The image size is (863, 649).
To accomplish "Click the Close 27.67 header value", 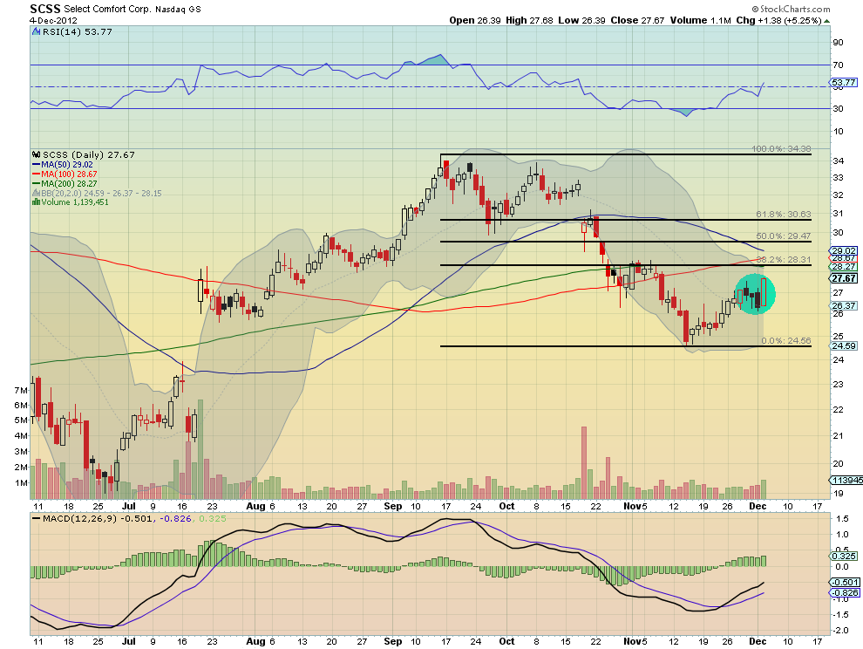I will point(637,20).
